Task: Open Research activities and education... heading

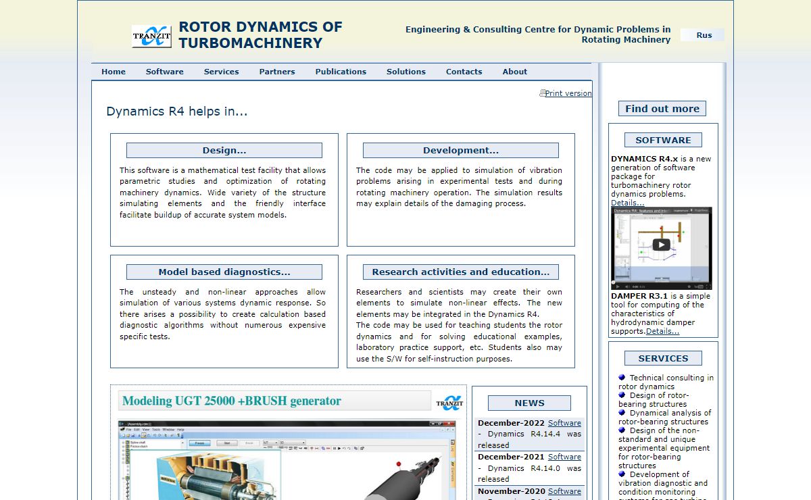Action: [x=461, y=272]
